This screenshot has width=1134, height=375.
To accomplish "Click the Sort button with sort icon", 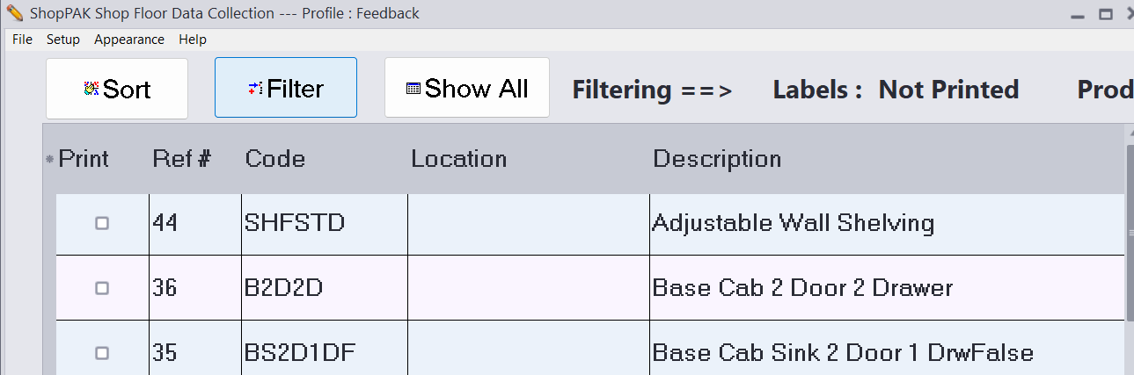I will [x=117, y=89].
